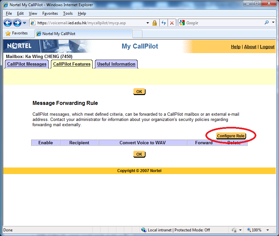Click the Mailbox Ka Wing CHENG text
The width and height of the screenshot is (279, 236).
tap(39, 57)
